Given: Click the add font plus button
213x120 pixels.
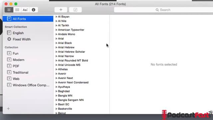Looking at the screenshot, I should click(61, 10).
